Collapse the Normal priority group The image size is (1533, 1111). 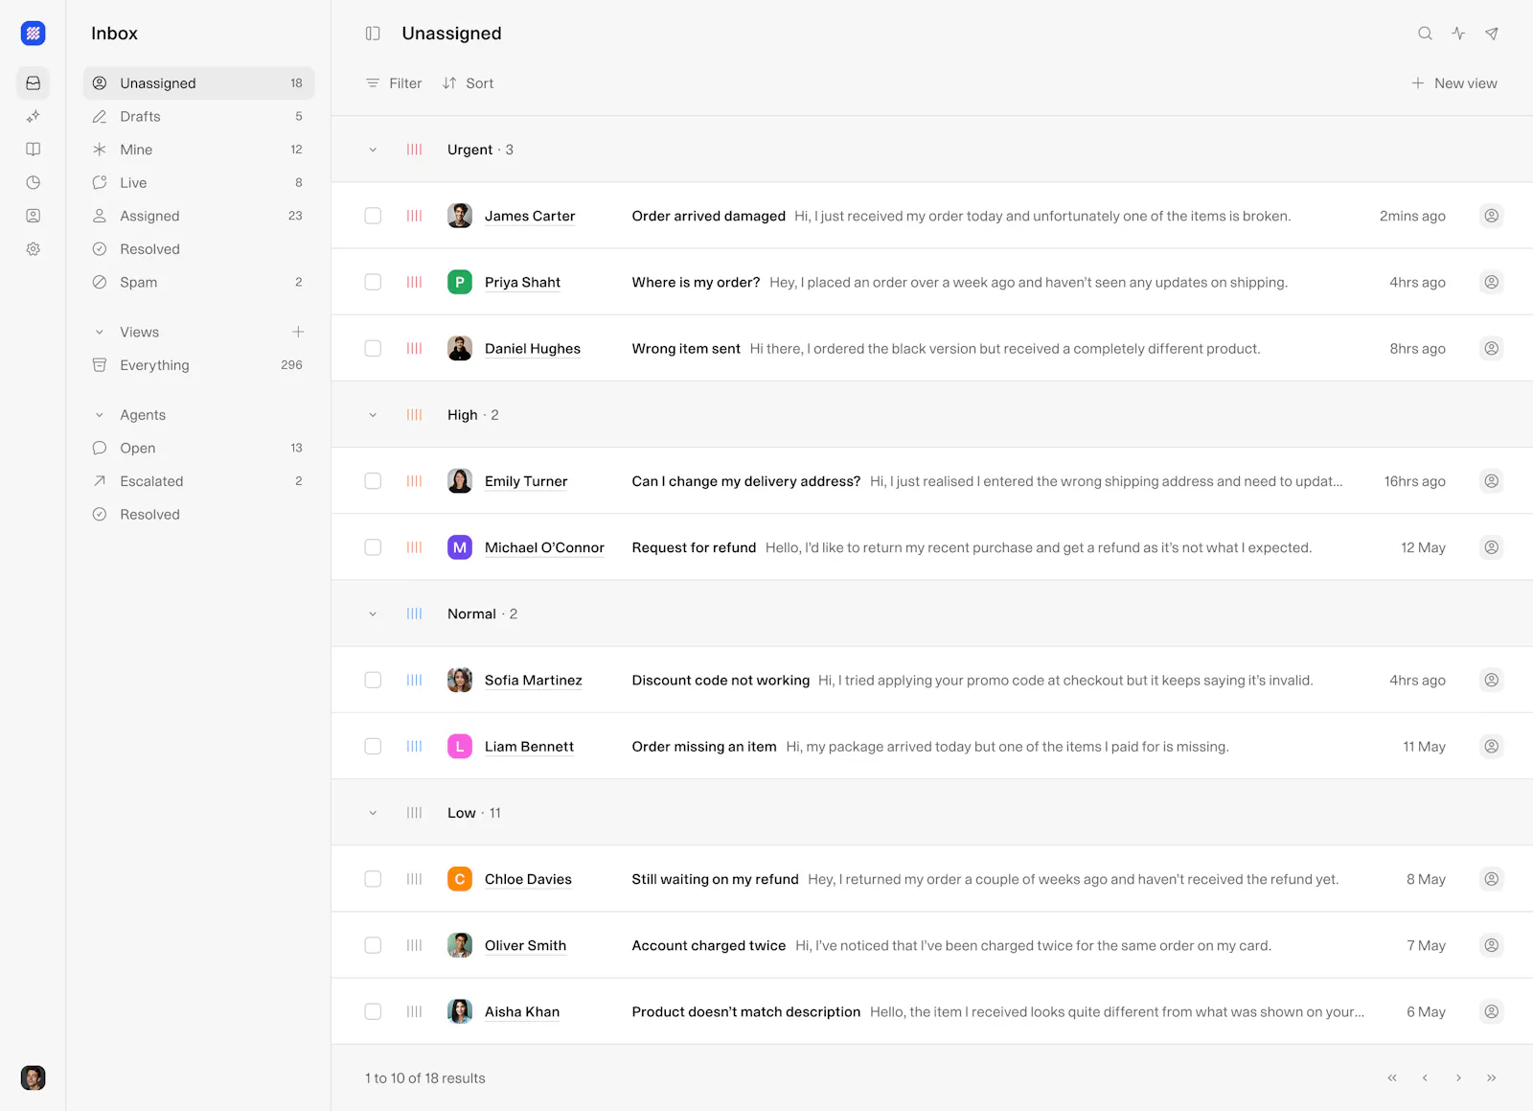[x=373, y=614]
